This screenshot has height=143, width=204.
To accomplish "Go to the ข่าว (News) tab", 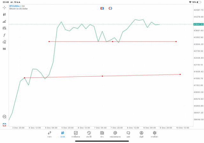I will tap(102, 134).
